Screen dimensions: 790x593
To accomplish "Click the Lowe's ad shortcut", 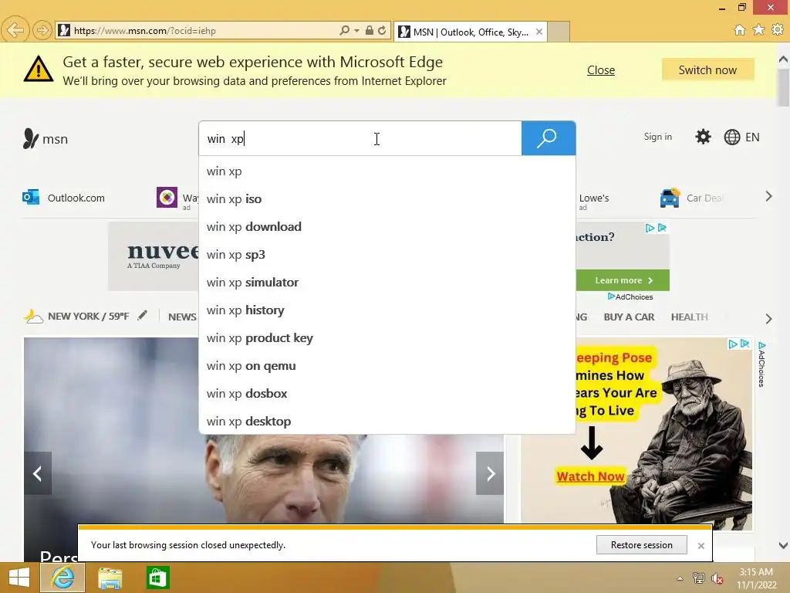I will [594, 201].
